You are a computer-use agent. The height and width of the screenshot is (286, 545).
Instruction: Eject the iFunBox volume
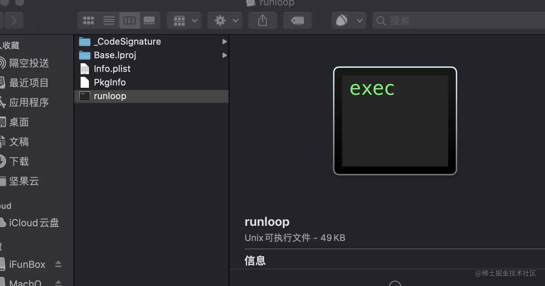58,264
